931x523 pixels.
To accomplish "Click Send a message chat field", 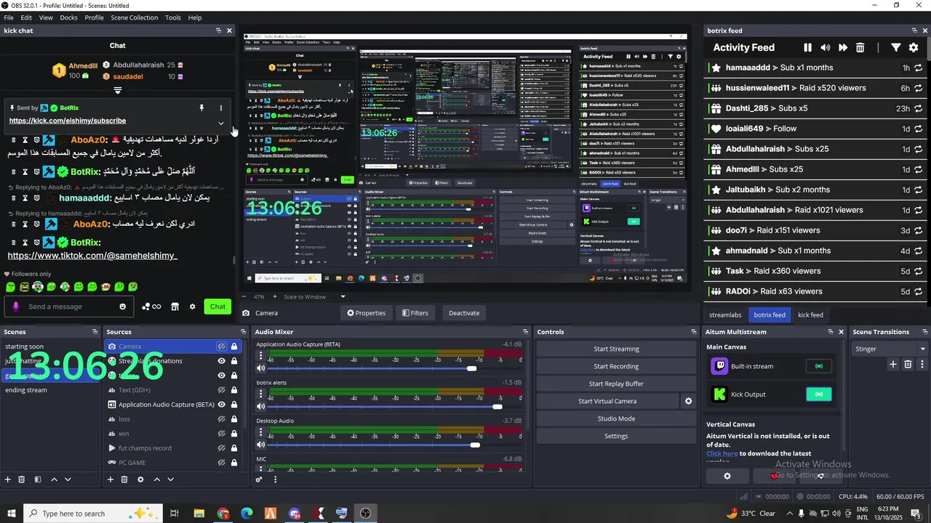I will [x=68, y=307].
